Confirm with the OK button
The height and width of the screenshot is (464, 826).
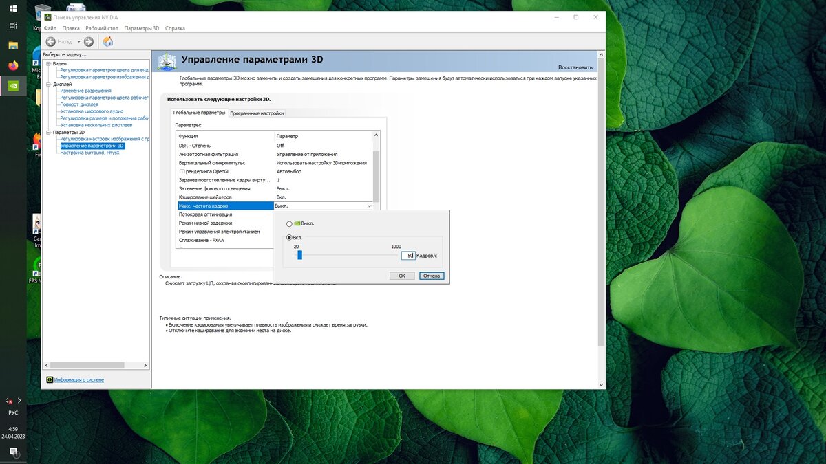coord(402,276)
